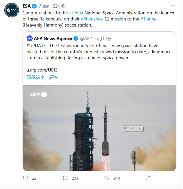Click "显示这个主题帖" to show thread
The height and width of the screenshot is (189, 183).
42,77
